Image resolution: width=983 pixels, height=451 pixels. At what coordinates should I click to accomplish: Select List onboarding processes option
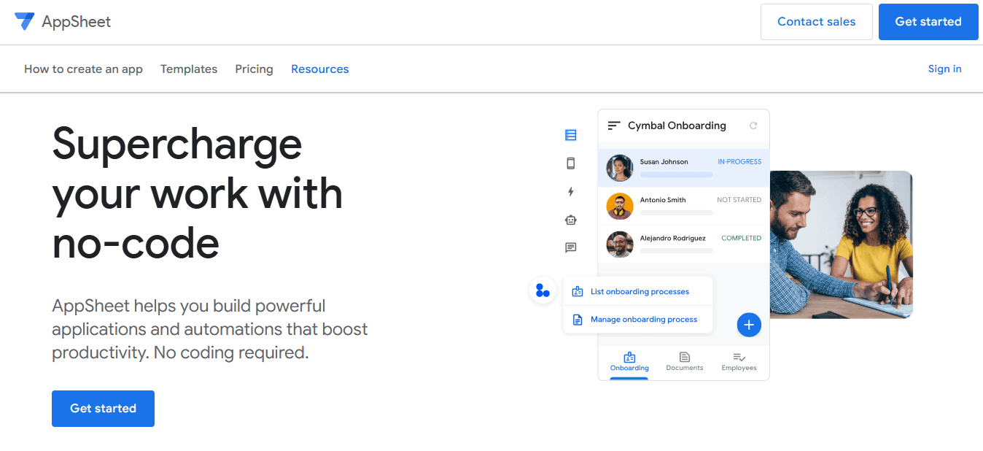[638, 291]
